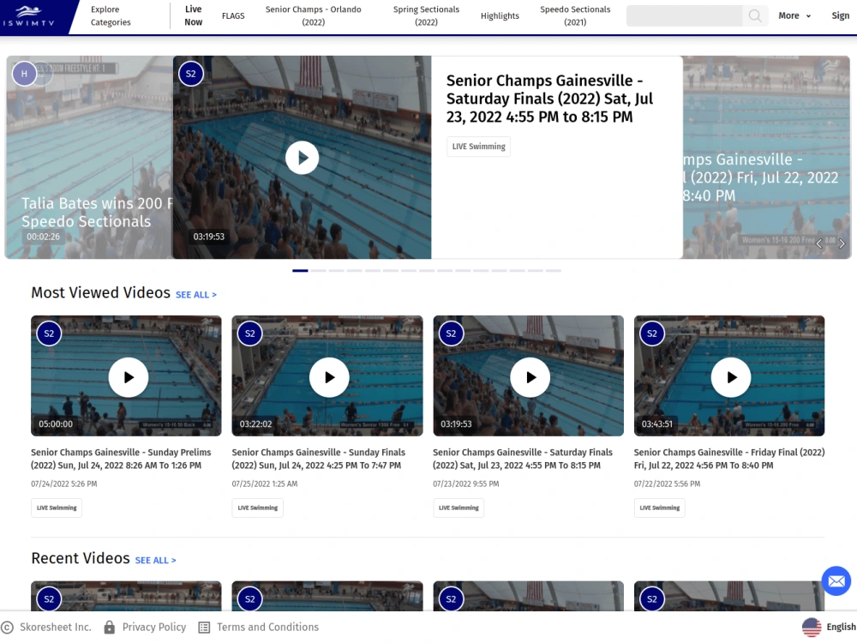857x643 pixels.
Task: Click the copyright Skoresheet icon
Action: 7,628
